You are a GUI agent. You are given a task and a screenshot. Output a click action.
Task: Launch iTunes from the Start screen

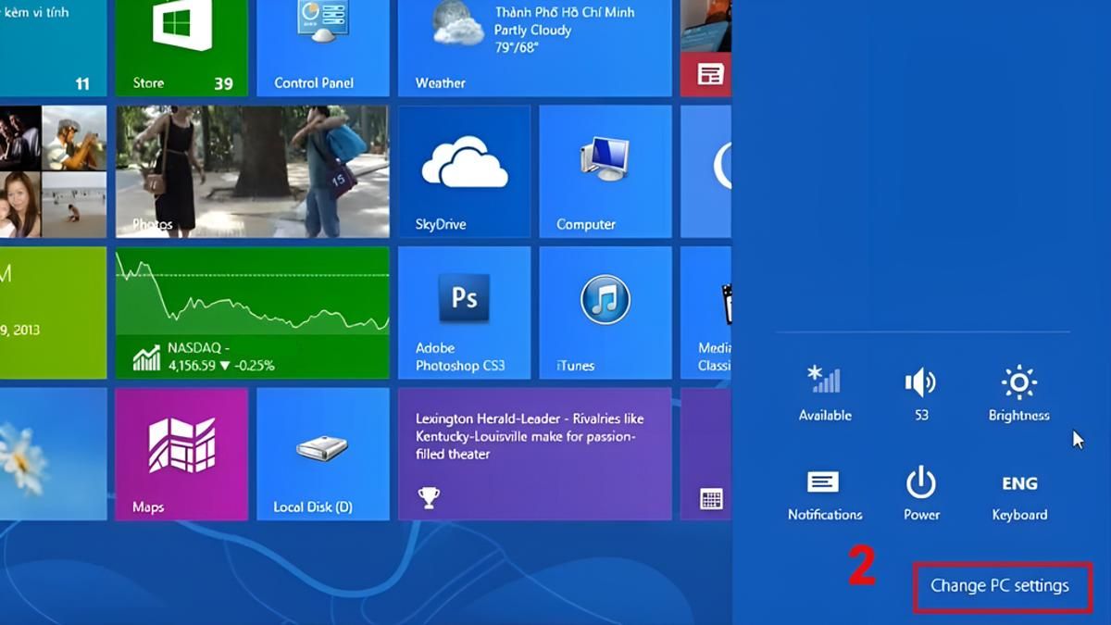(x=605, y=312)
